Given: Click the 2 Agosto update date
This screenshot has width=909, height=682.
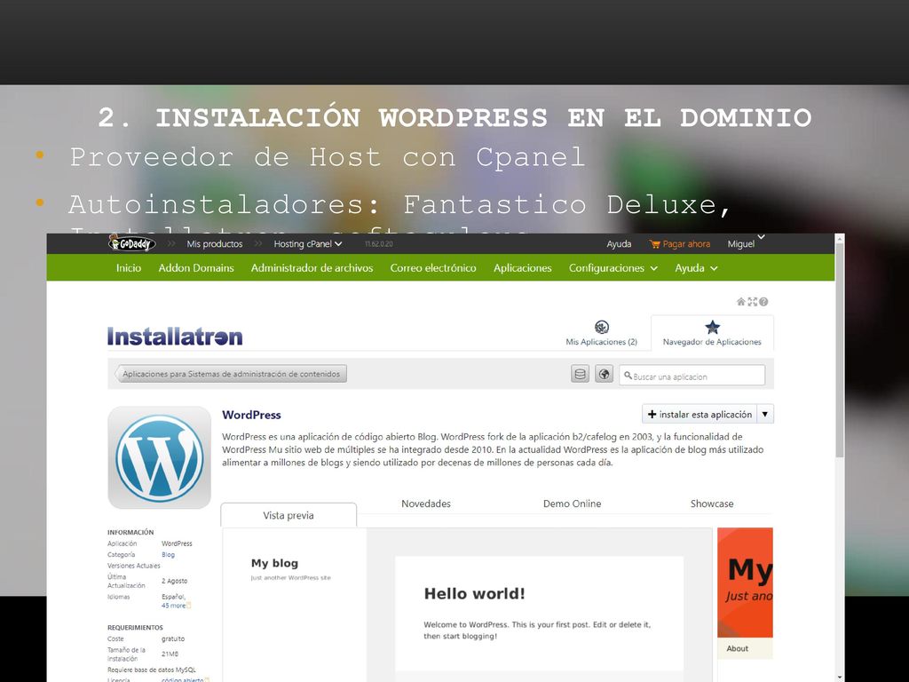Looking at the screenshot, I should tap(175, 581).
